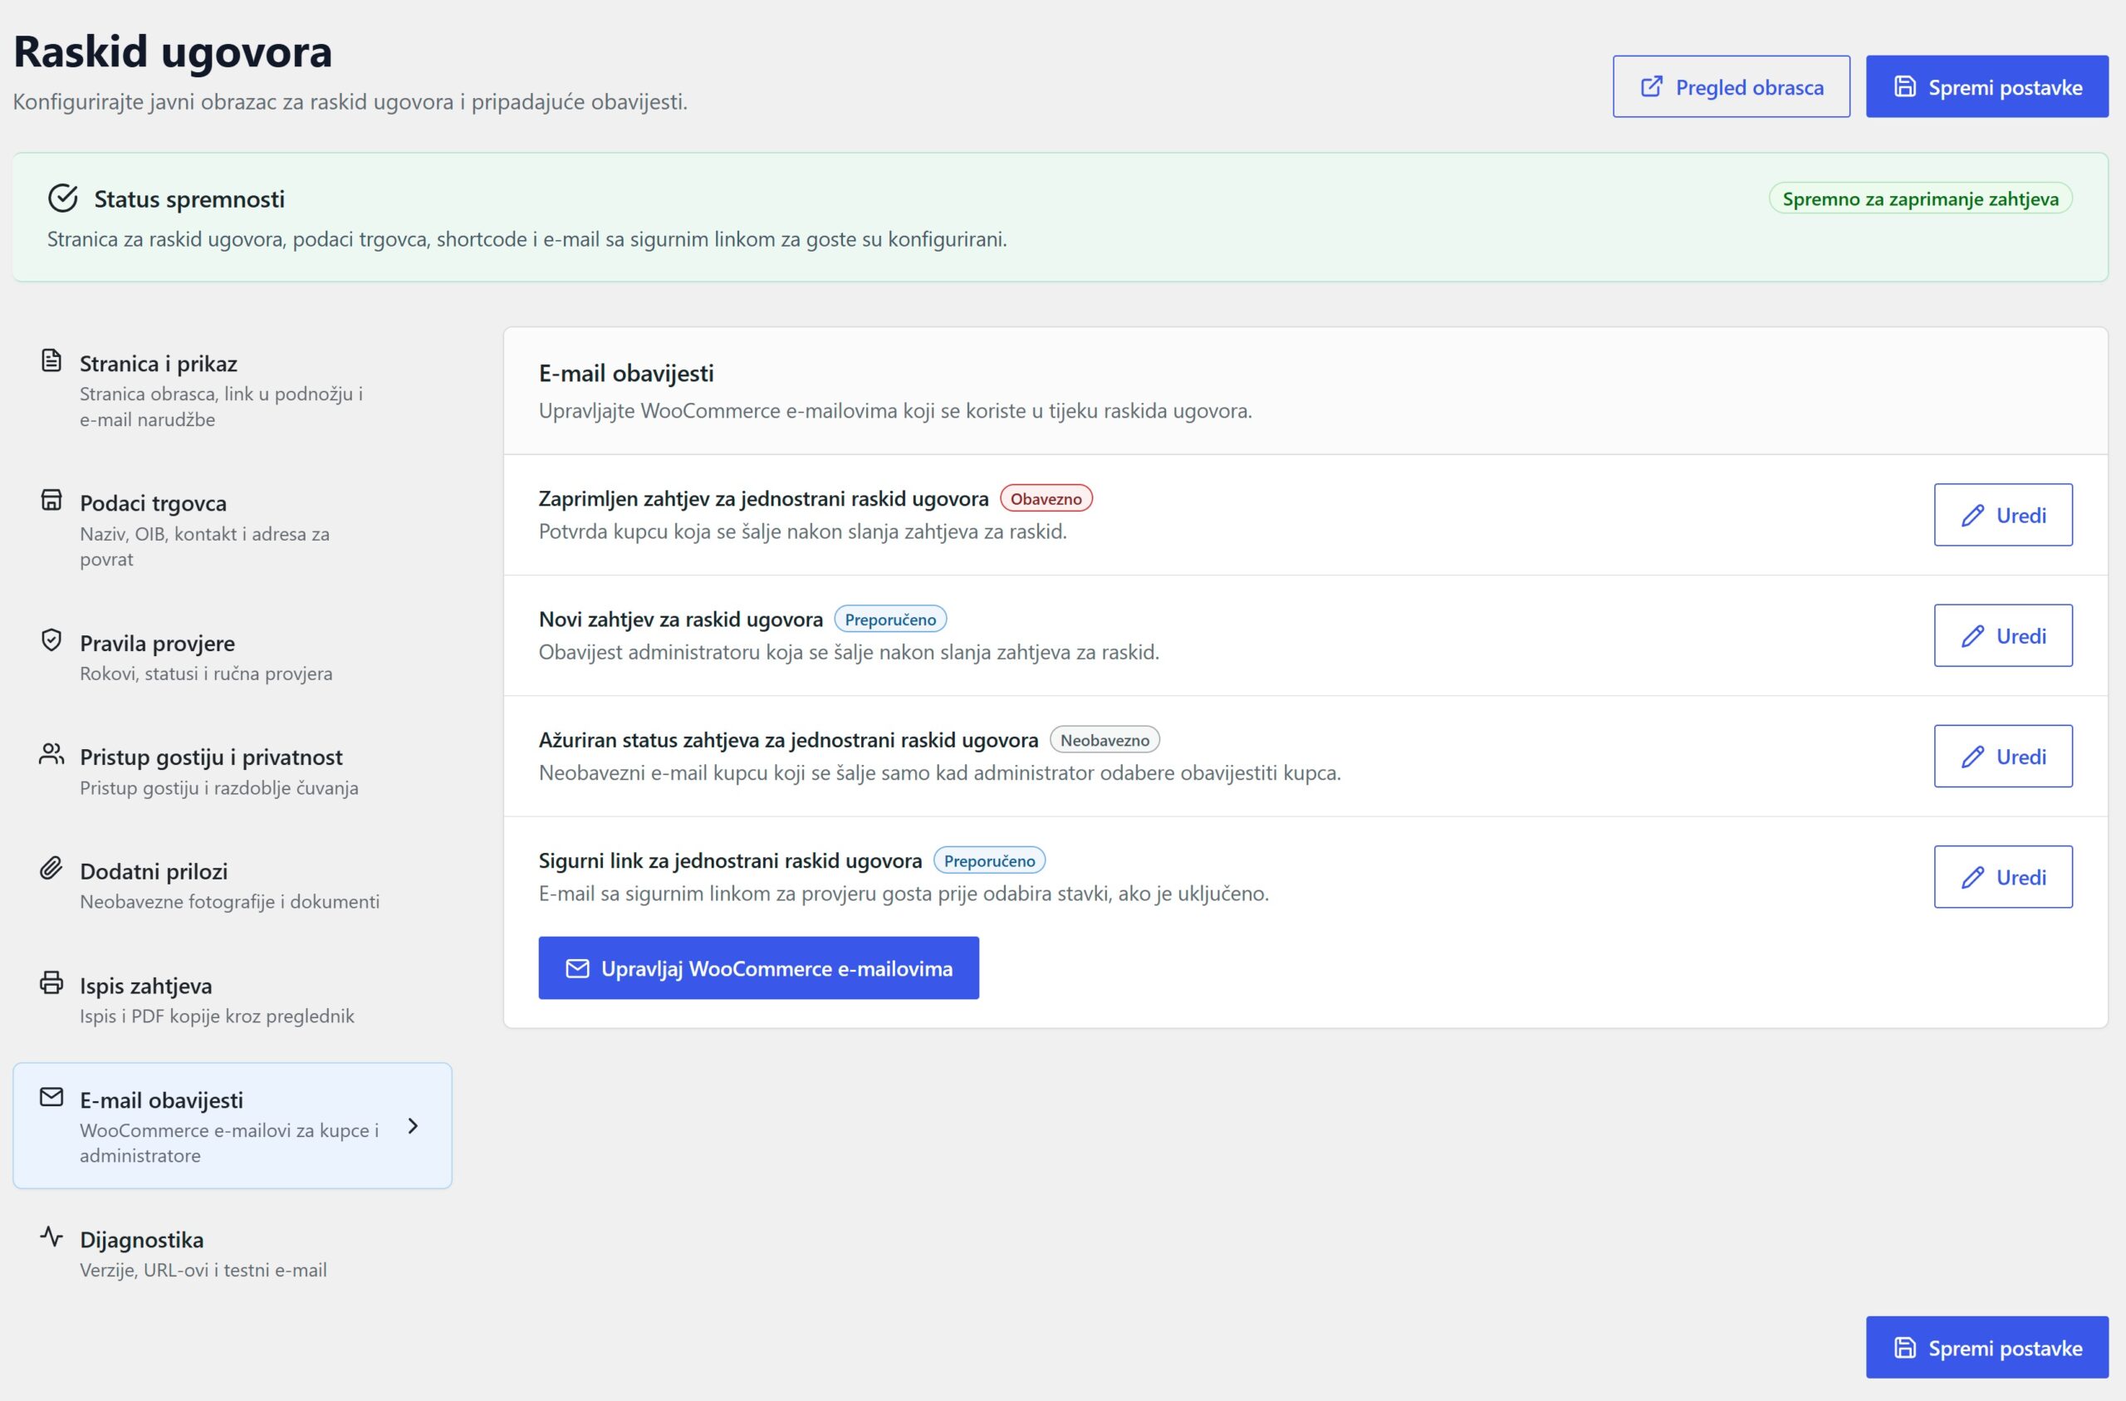Click the save disk icon in top Spremi postavke
This screenshot has height=1401, width=2126.
[1904, 86]
